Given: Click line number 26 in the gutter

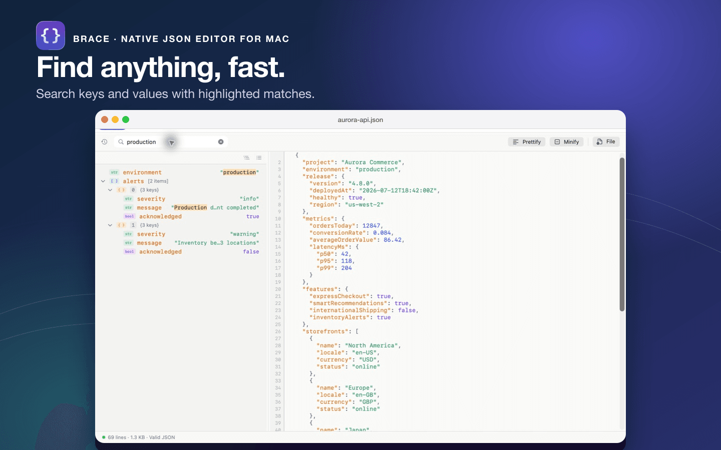Looking at the screenshot, I should (x=278, y=331).
